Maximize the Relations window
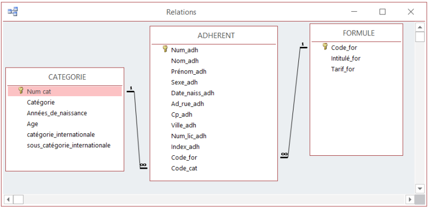The image size is (429, 209). (382, 12)
